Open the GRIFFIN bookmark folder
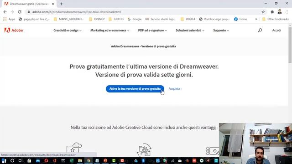The image size is (292, 164). pos(116,19)
